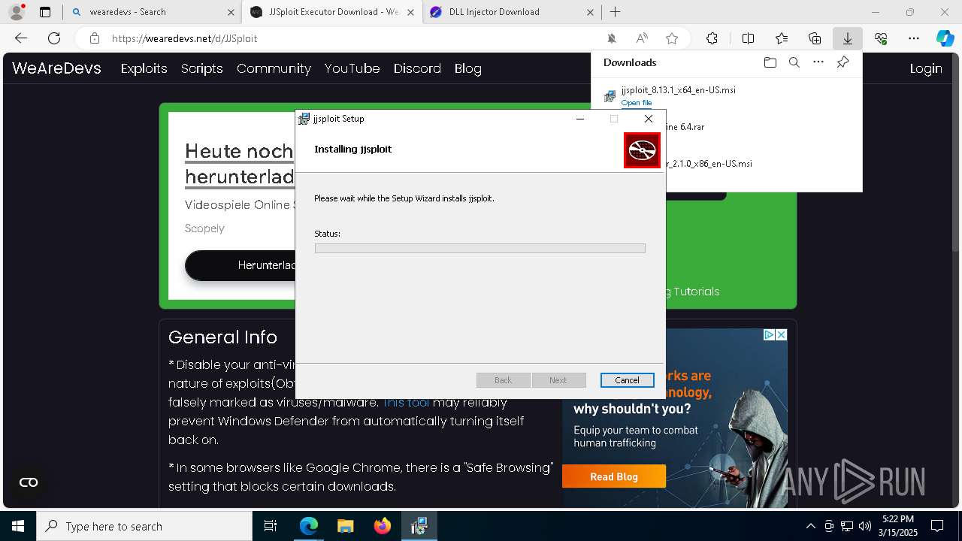Click the General Info heading
Screen dimensions: 962x541
click(222, 337)
